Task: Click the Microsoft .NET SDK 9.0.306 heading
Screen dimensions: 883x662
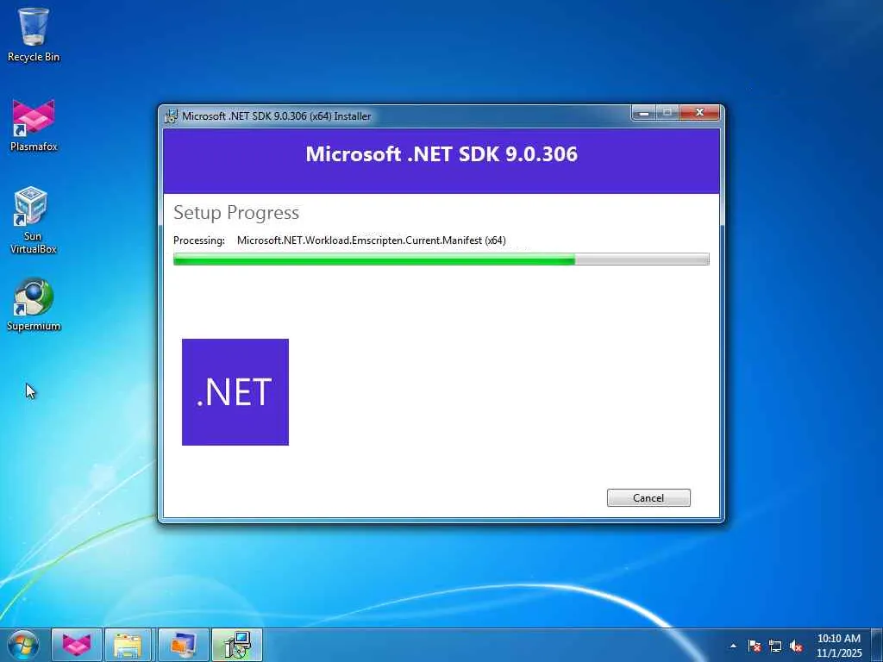Action: [x=441, y=154]
